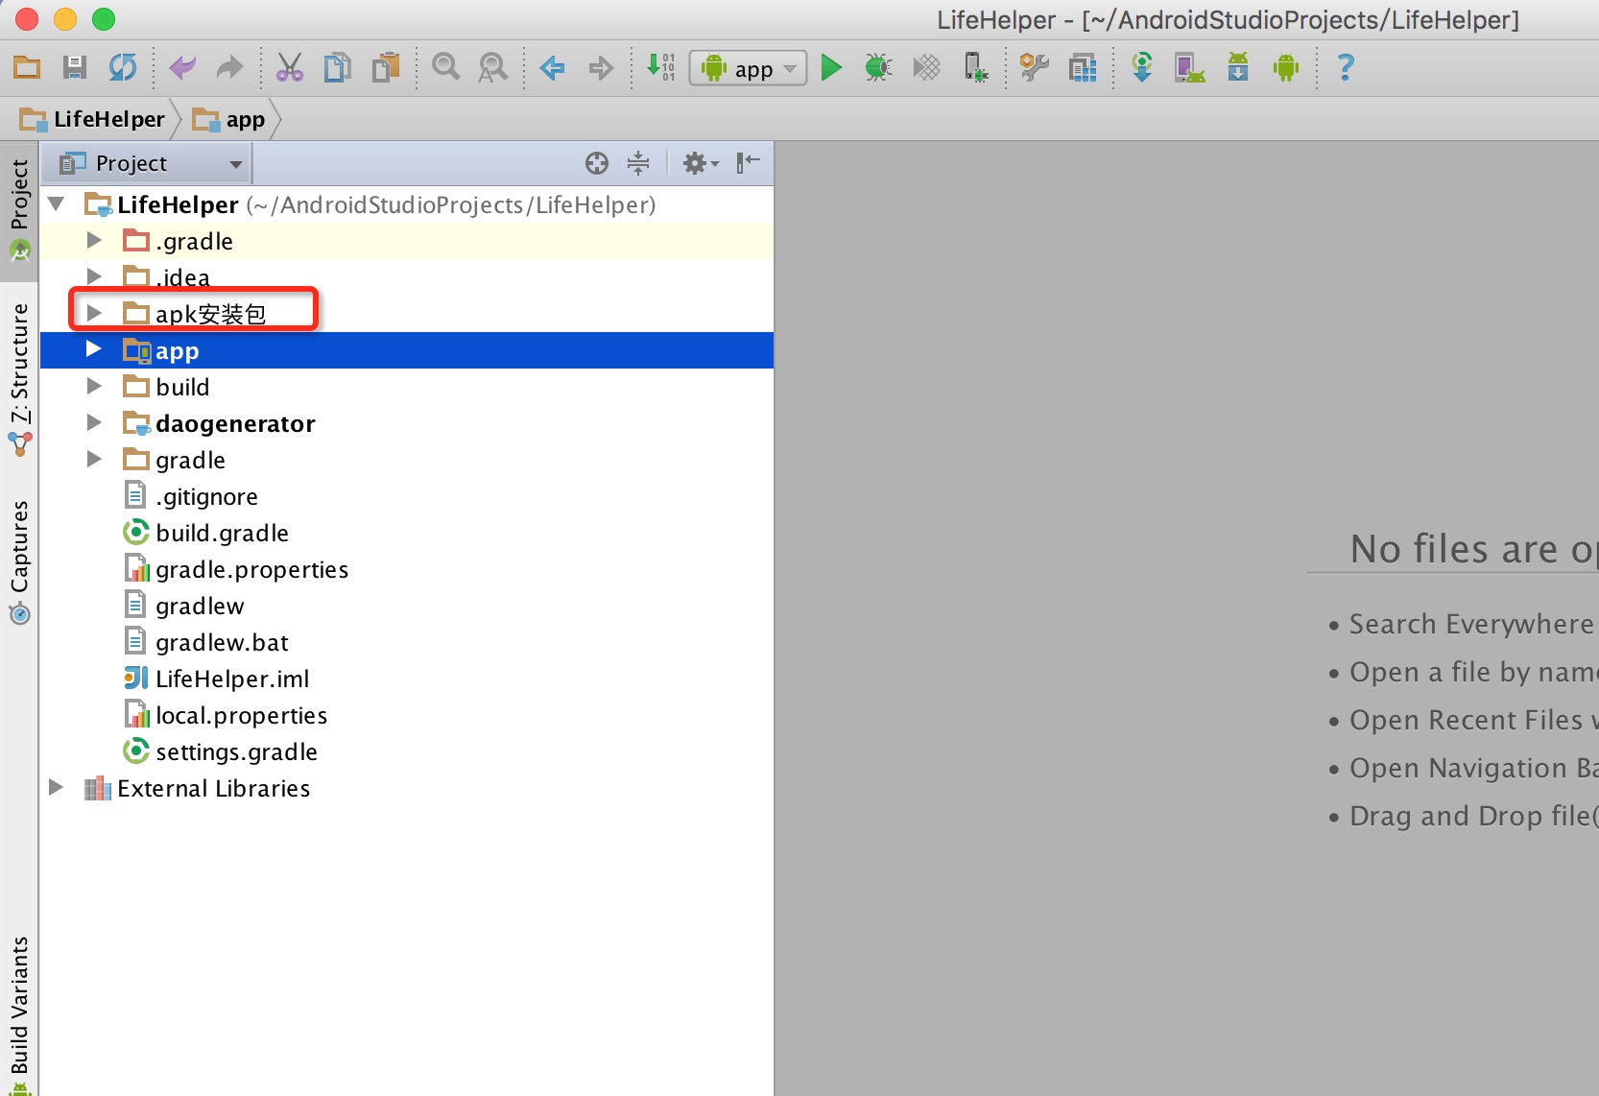Select the build.gradle file

tap(407, 533)
